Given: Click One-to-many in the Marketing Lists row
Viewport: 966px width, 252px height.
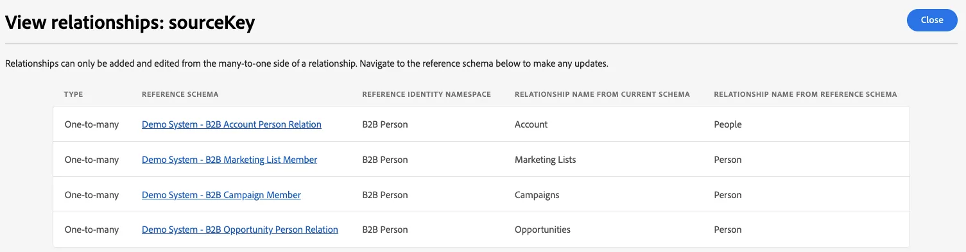Looking at the screenshot, I should (x=92, y=160).
